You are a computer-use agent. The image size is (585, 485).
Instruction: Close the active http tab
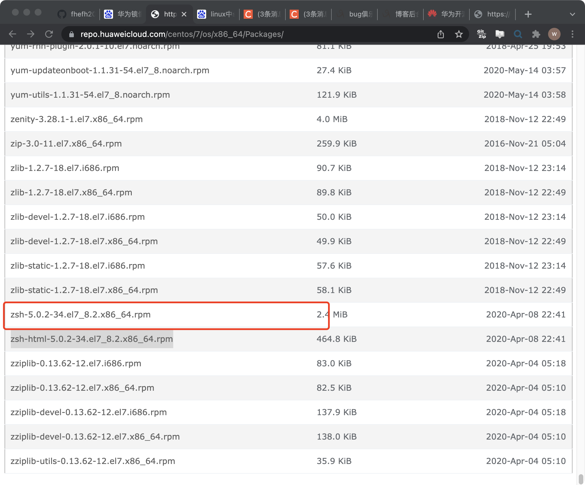pos(184,14)
